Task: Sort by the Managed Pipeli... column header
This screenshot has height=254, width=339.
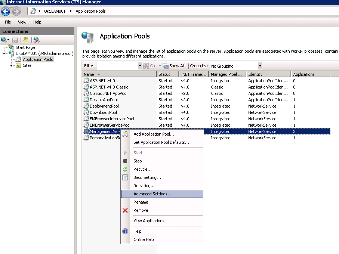Action: 228,74
